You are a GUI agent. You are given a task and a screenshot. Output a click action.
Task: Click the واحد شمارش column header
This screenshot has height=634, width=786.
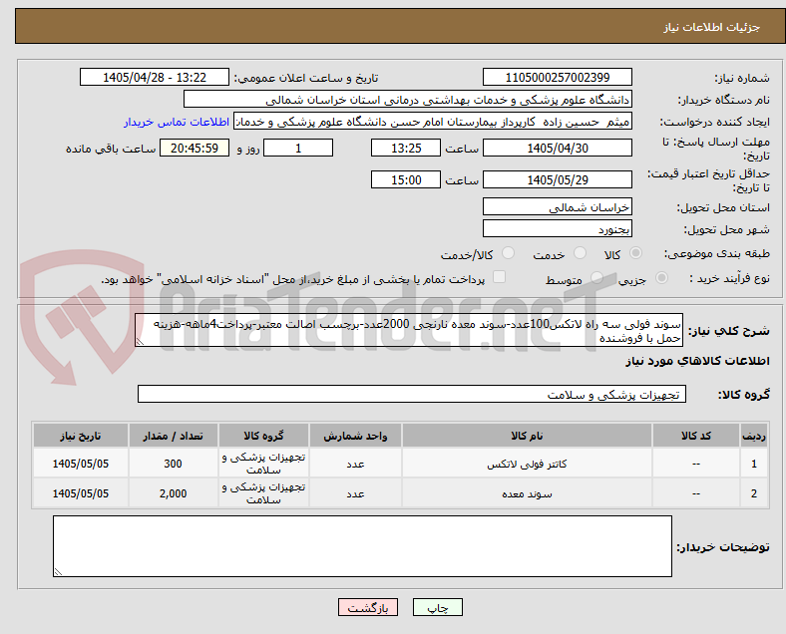(355, 436)
